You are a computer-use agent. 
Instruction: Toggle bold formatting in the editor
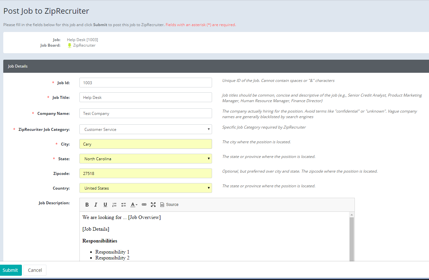pos(87,205)
